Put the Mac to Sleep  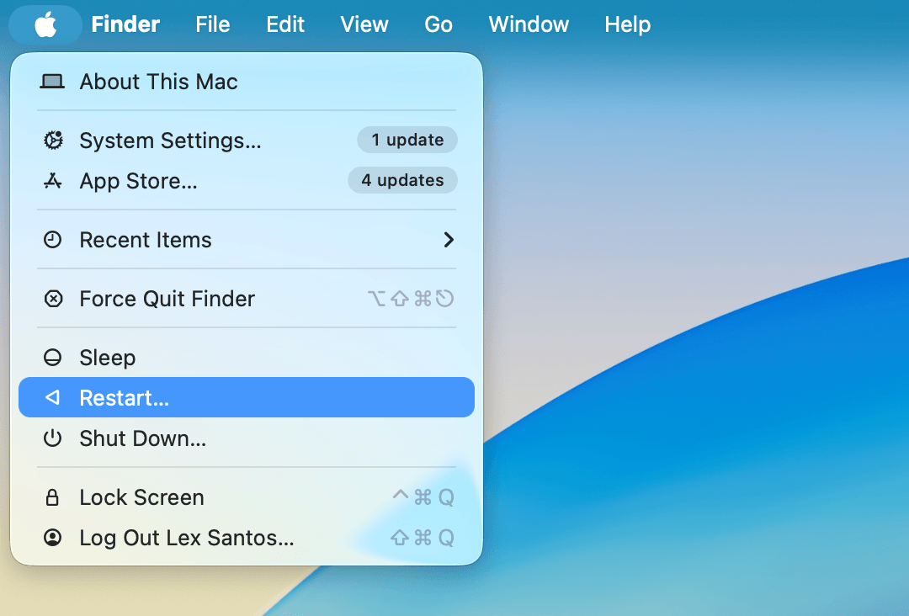(x=247, y=358)
